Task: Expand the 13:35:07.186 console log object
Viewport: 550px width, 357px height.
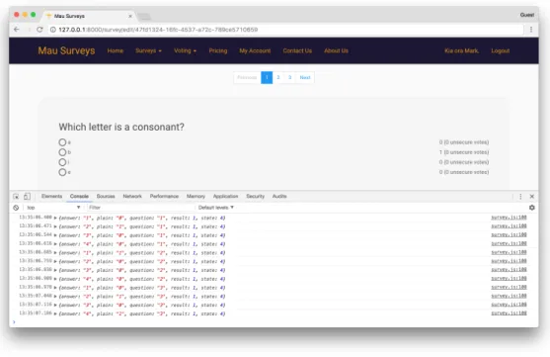Action: 55,313
